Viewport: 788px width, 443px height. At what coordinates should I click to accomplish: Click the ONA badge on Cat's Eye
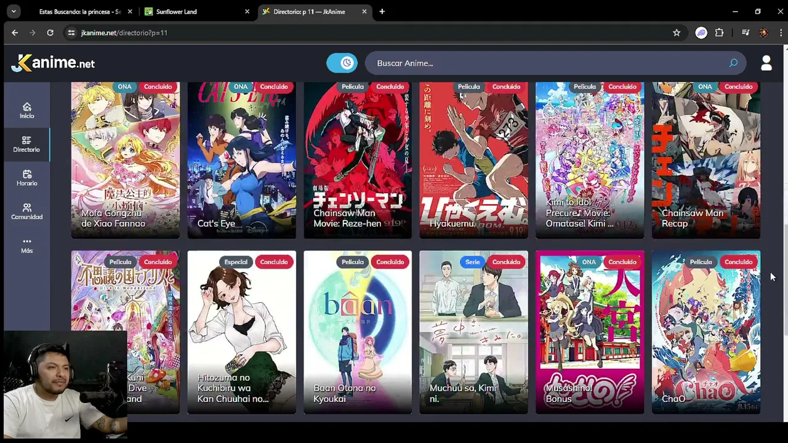pyautogui.click(x=241, y=87)
